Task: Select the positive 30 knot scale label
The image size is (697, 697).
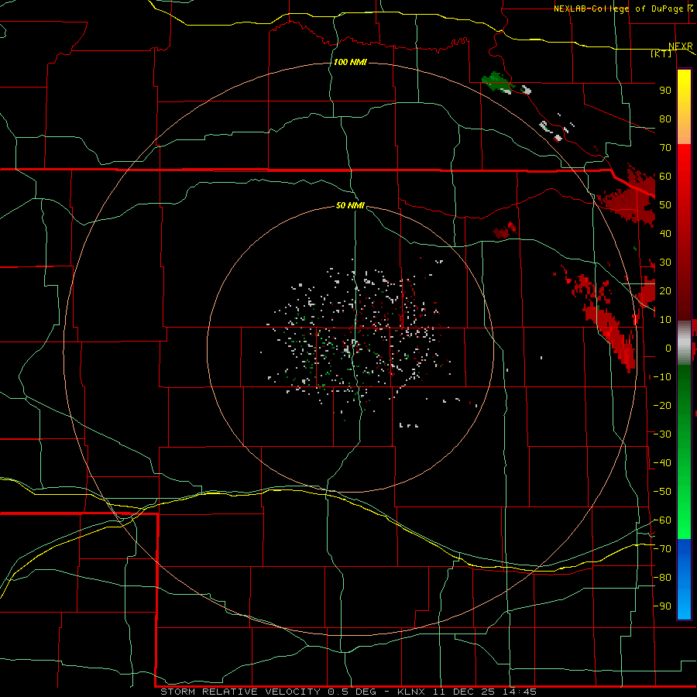Action: tap(665, 263)
